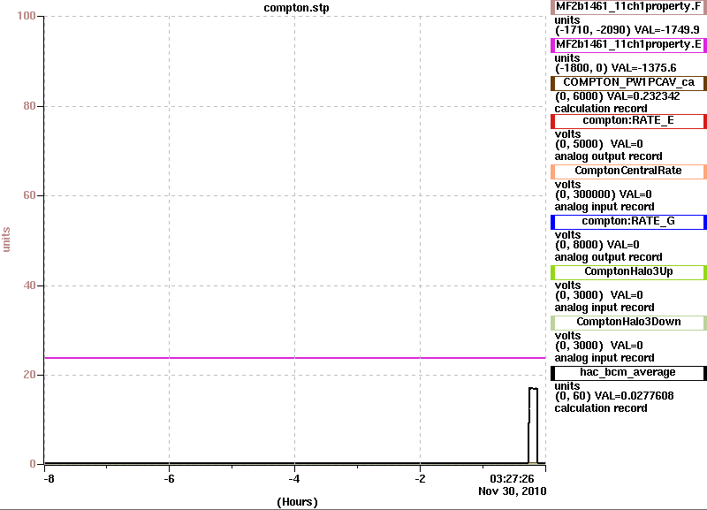Click the -6 x-axis tick label

[169, 479]
